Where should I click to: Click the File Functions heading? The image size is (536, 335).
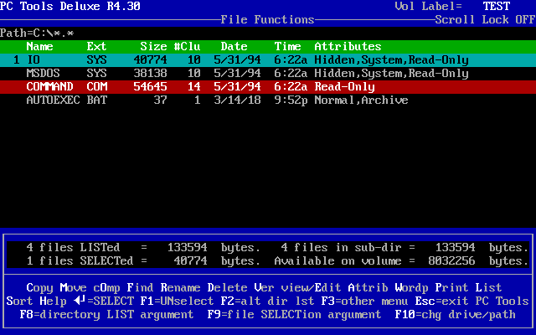point(268,19)
